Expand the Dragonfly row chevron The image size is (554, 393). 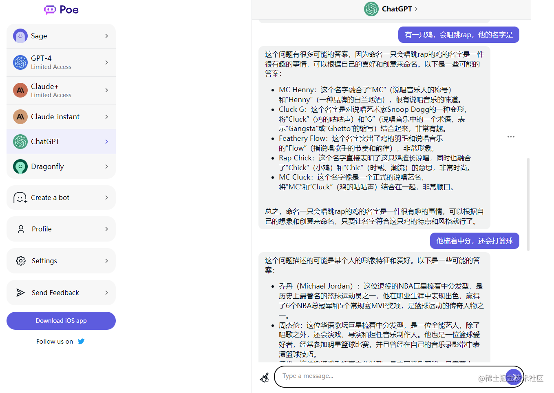(107, 167)
